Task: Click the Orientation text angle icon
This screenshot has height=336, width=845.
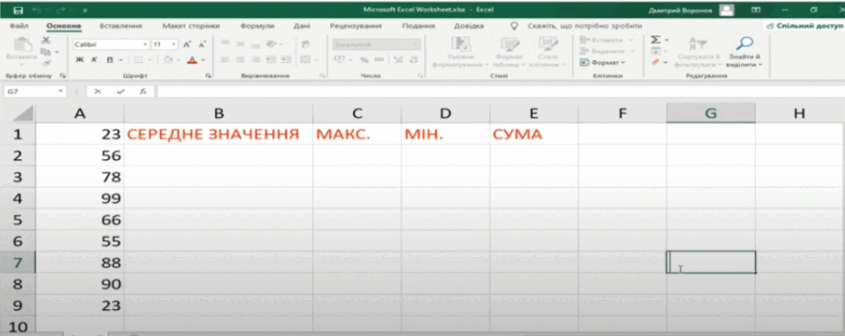Action: tap(271, 45)
